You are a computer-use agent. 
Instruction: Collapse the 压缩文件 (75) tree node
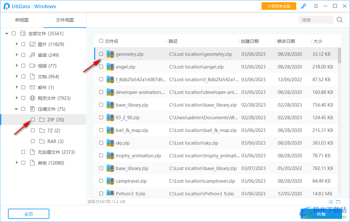point(17,109)
